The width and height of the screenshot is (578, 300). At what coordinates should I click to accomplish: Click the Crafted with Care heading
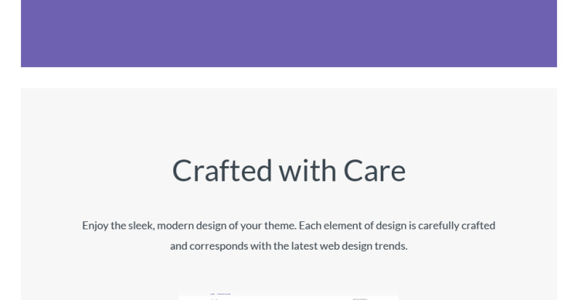[289, 170]
